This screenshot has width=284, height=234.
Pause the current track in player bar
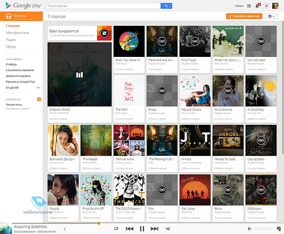142,229
